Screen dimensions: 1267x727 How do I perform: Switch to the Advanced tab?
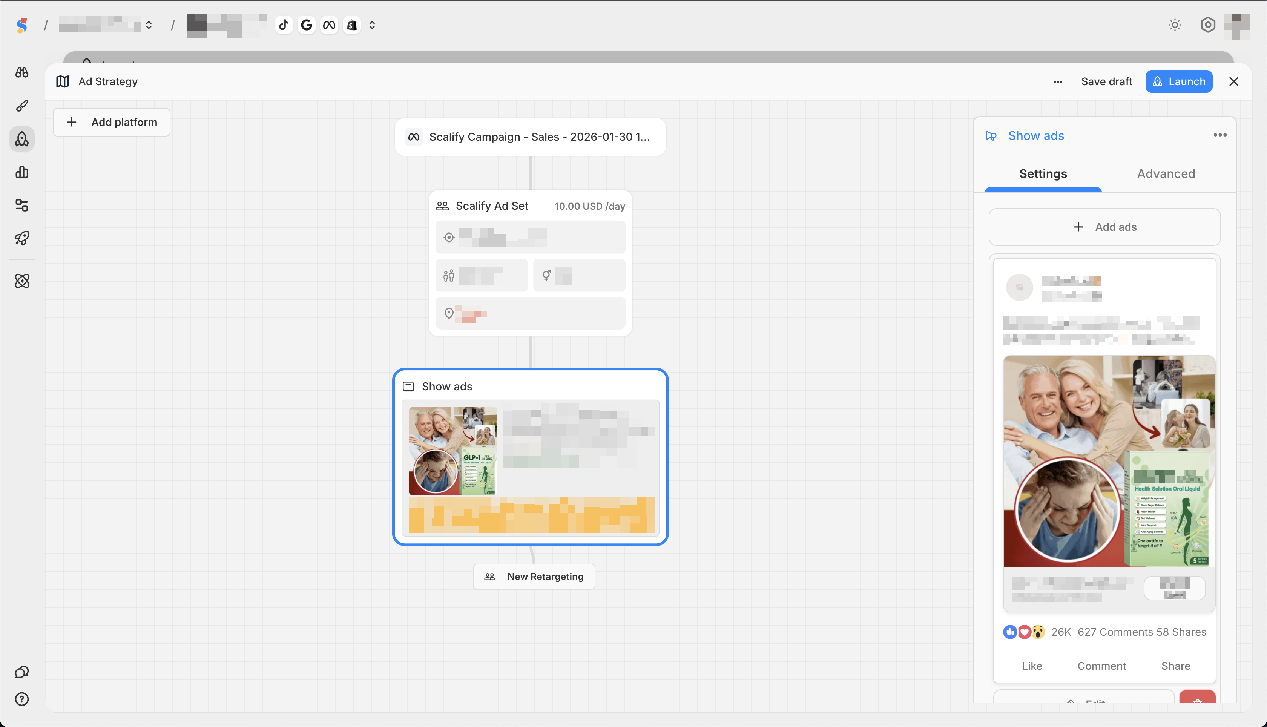point(1166,174)
